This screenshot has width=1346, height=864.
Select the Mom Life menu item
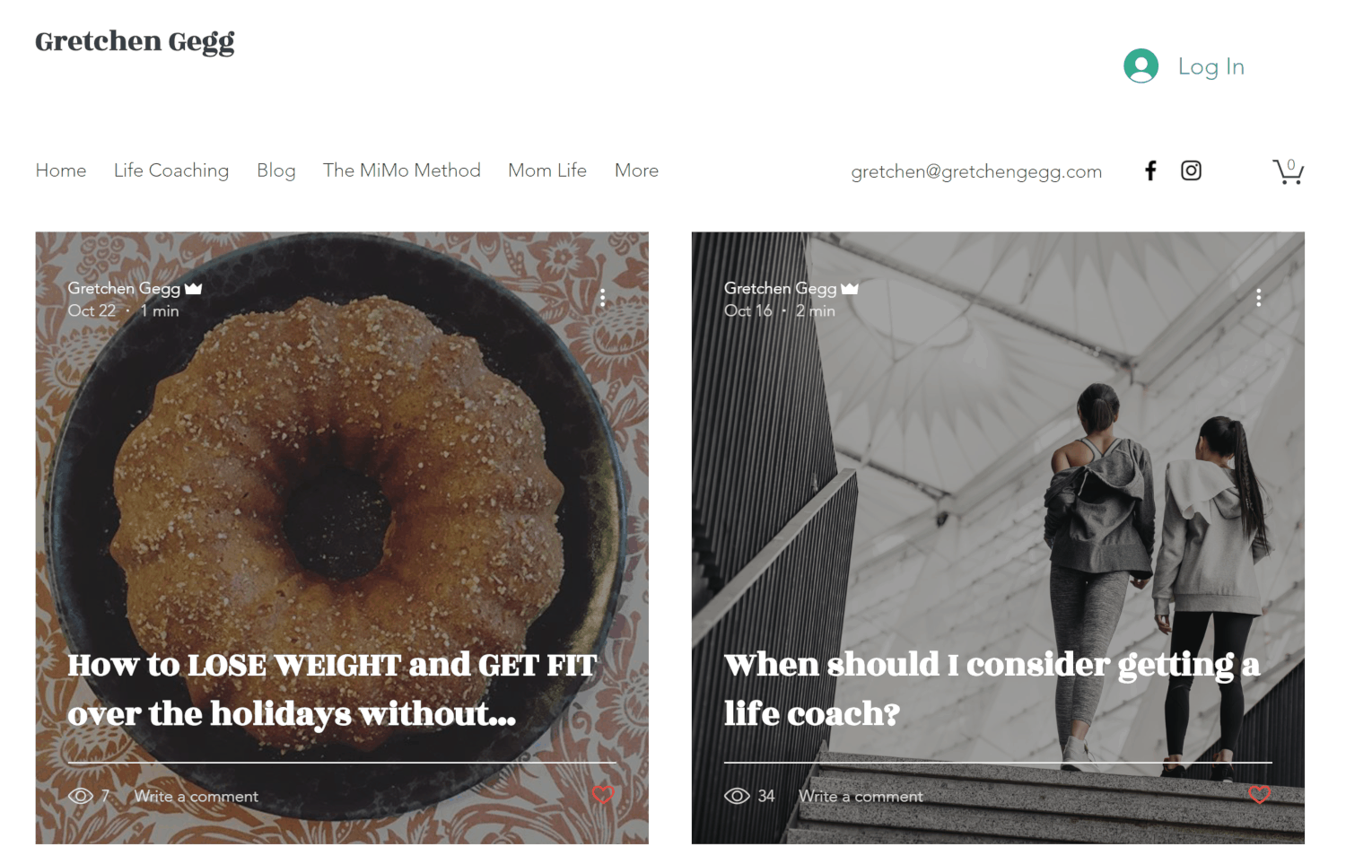coord(547,170)
